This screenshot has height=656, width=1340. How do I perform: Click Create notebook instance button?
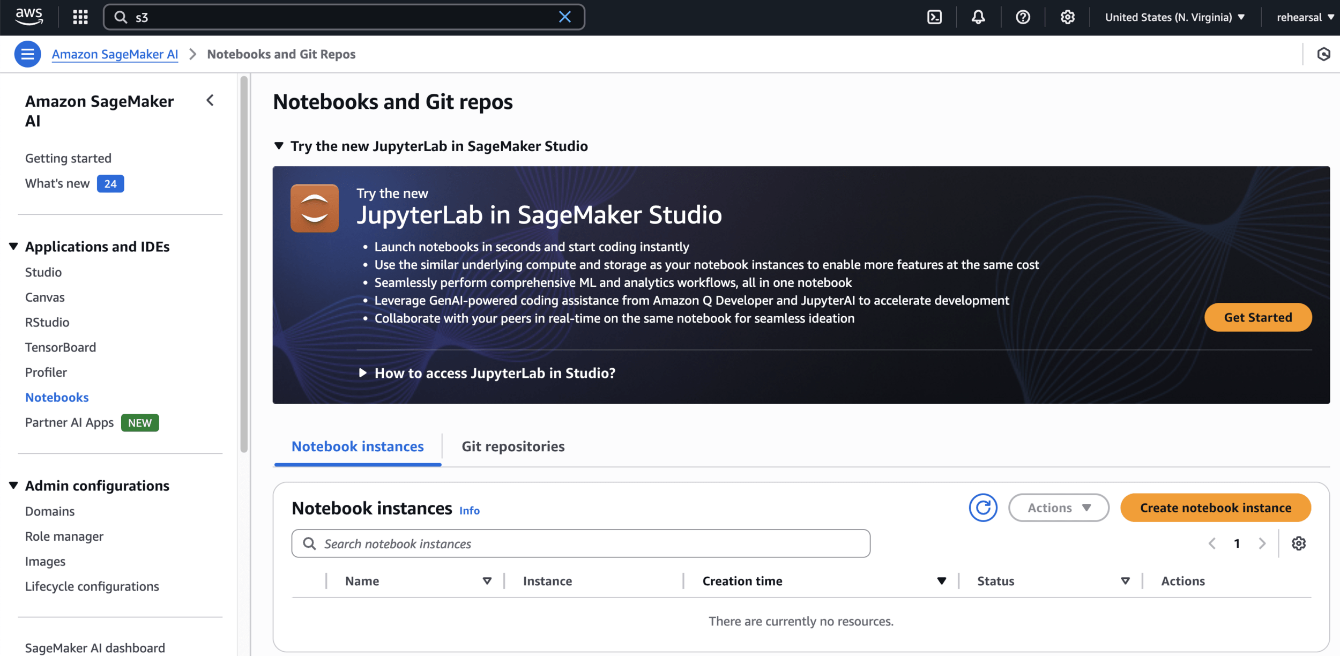[x=1215, y=508]
